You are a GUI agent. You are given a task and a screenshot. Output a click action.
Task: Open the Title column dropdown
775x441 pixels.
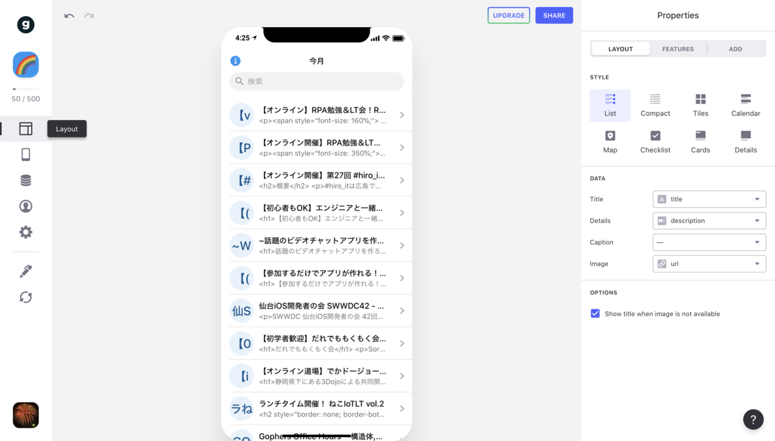pos(709,199)
